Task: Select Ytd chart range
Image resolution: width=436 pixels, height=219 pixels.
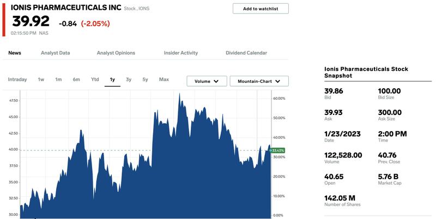Action: 95,80
